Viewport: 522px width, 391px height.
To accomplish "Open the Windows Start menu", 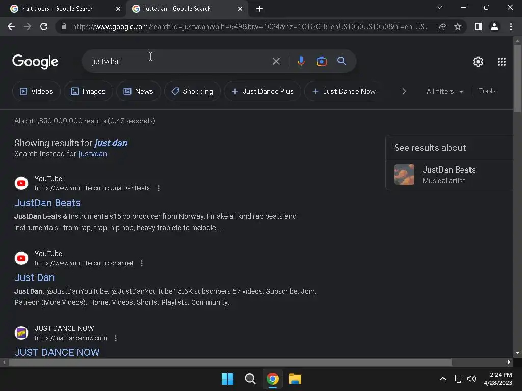I will pyautogui.click(x=228, y=379).
